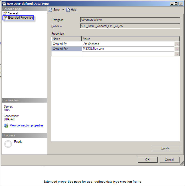
Task: Select the Extended Properties page
Action: coord(20,18)
